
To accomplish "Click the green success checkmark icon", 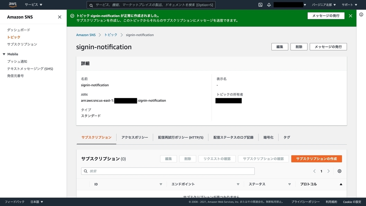I will click(x=72, y=16).
